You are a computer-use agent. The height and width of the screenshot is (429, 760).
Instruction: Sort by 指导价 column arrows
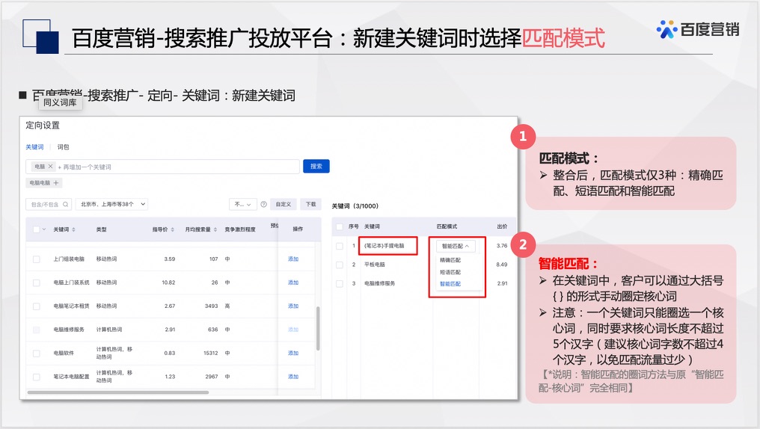pyautogui.click(x=173, y=229)
